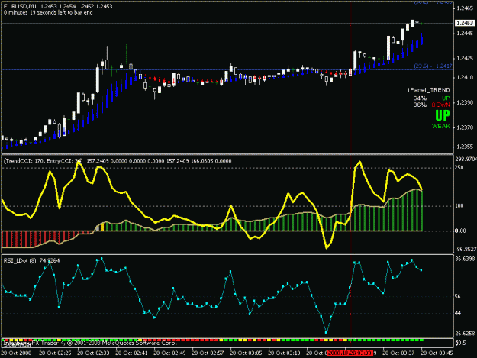477x358 pixels.
Task: Click the 28 Oct 02:25 time axis label
Action: pyautogui.click(x=55, y=353)
